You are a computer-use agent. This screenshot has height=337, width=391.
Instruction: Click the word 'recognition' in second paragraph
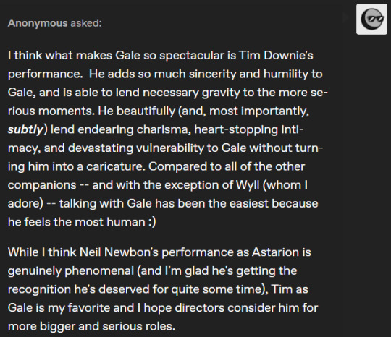tap(39, 289)
